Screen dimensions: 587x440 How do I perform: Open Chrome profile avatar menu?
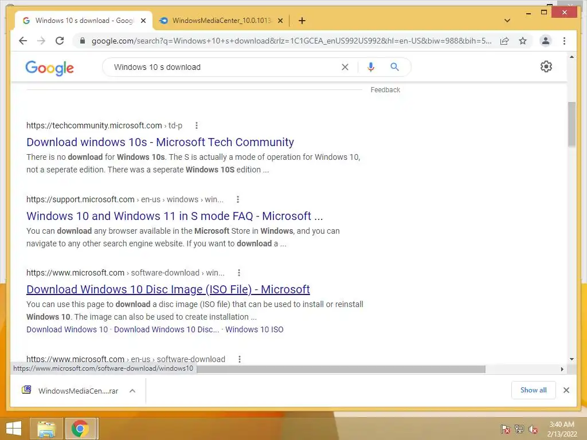point(546,41)
